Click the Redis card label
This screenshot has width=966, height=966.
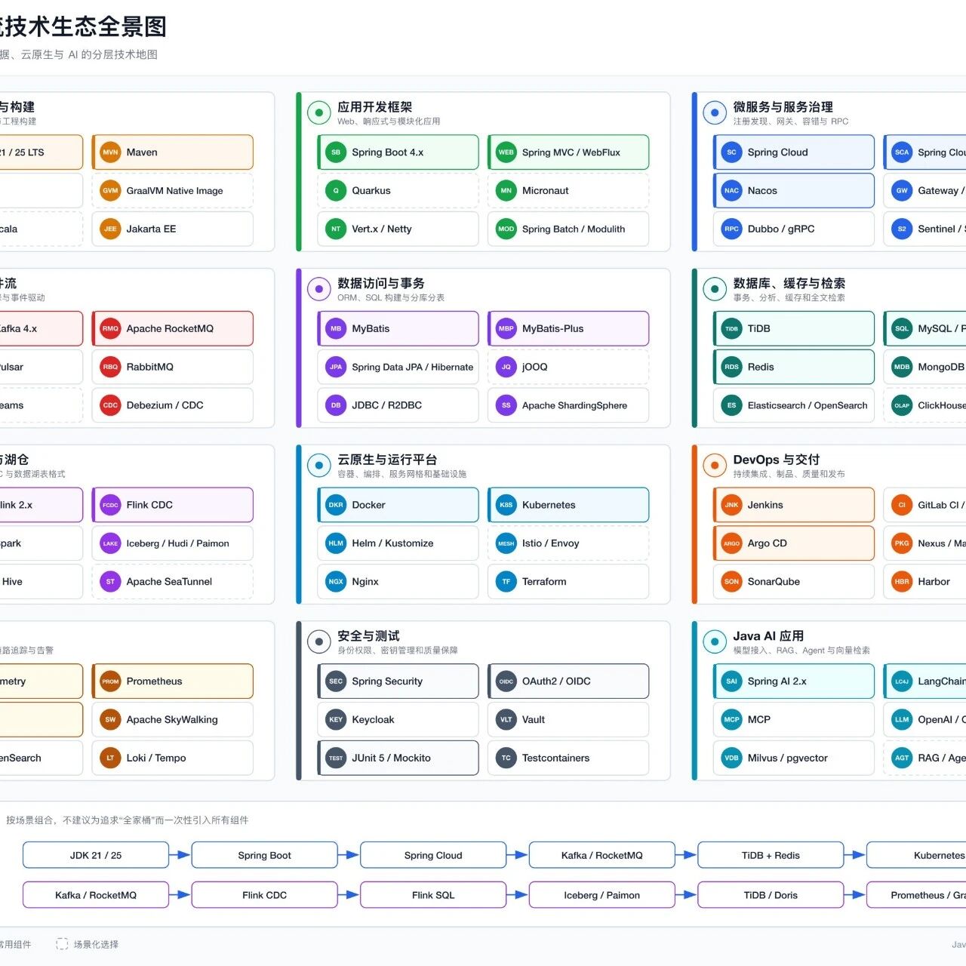point(761,368)
